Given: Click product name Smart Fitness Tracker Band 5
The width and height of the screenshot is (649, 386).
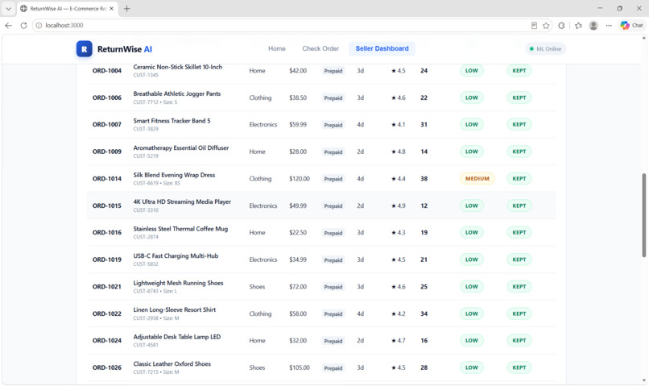Looking at the screenshot, I should click(172, 121).
